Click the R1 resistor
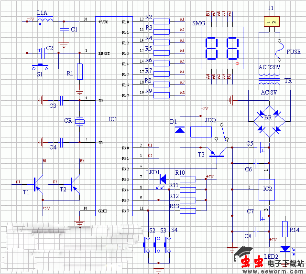The height and width of the screenshot is (274, 306). point(80,71)
